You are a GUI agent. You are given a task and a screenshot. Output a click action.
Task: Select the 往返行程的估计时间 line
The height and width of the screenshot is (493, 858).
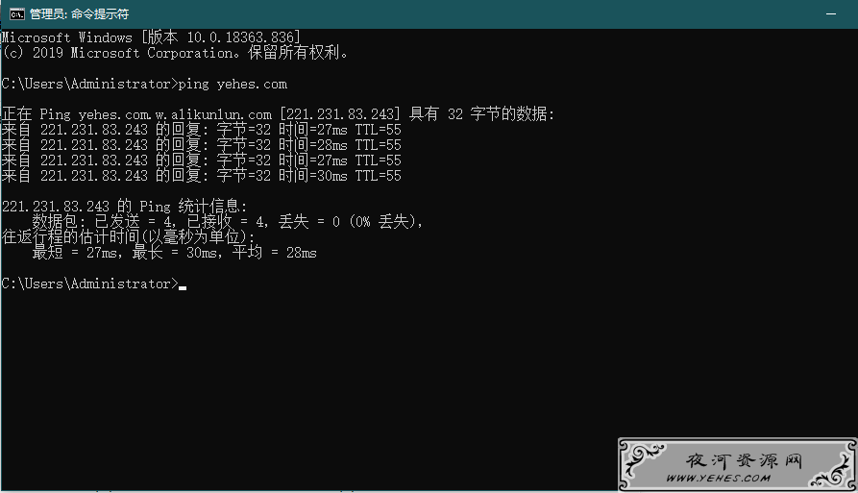[x=129, y=237]
